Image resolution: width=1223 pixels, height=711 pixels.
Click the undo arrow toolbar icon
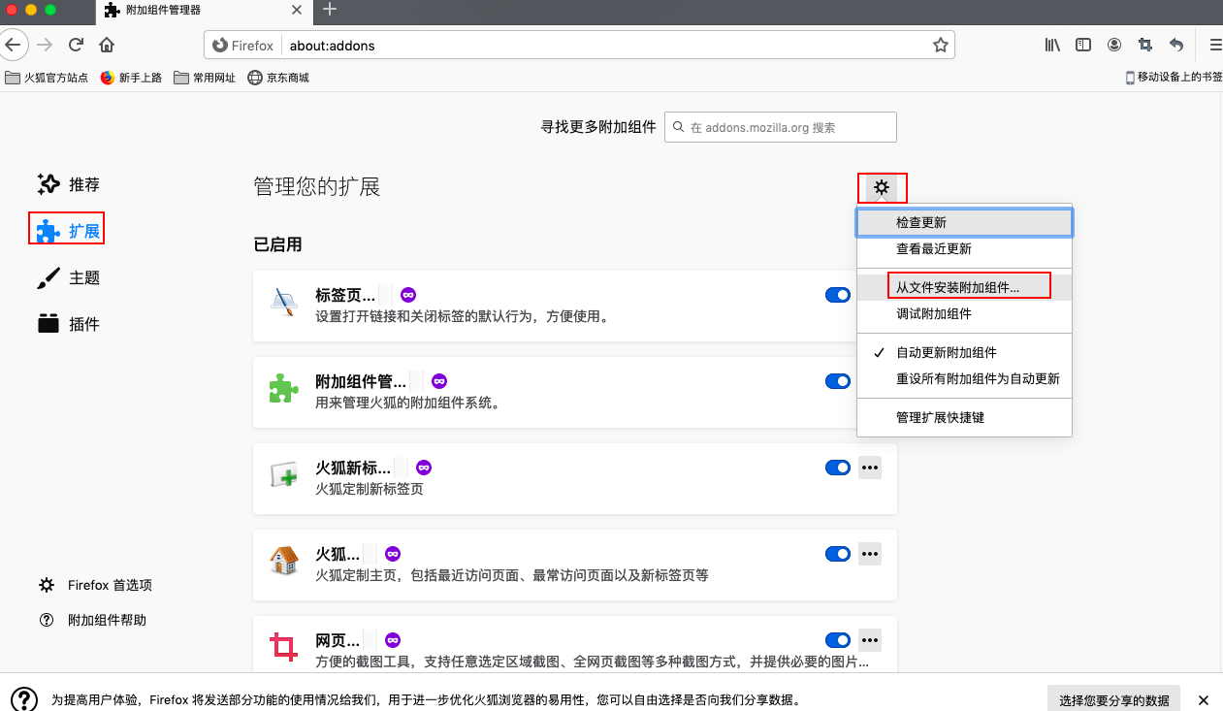1176,45
